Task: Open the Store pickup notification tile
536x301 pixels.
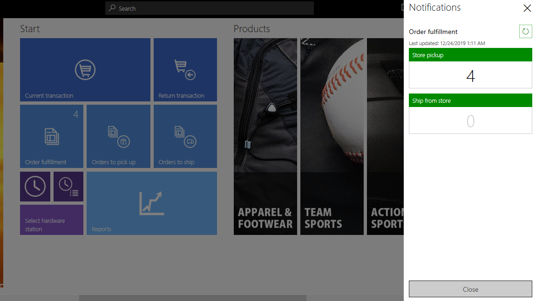Action: click(x=470, y=68)
